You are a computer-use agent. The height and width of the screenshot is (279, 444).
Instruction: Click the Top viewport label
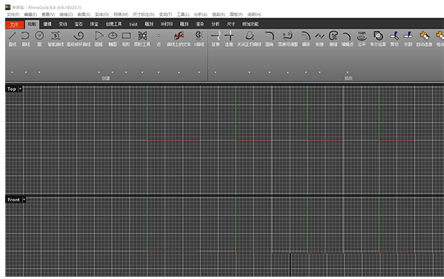coord(12,89)
